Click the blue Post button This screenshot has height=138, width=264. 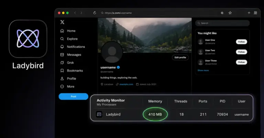(74, 97)
